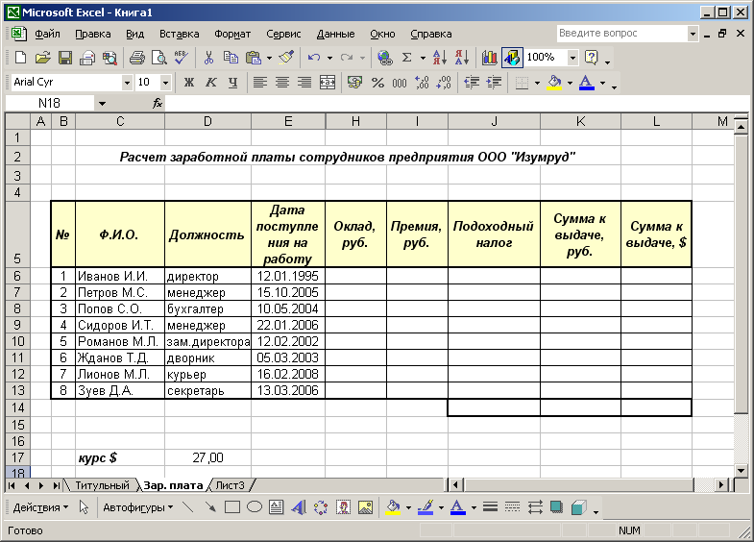Increase indent icon
This screenshot has width=754, height=542.
(x=494, y=83)
